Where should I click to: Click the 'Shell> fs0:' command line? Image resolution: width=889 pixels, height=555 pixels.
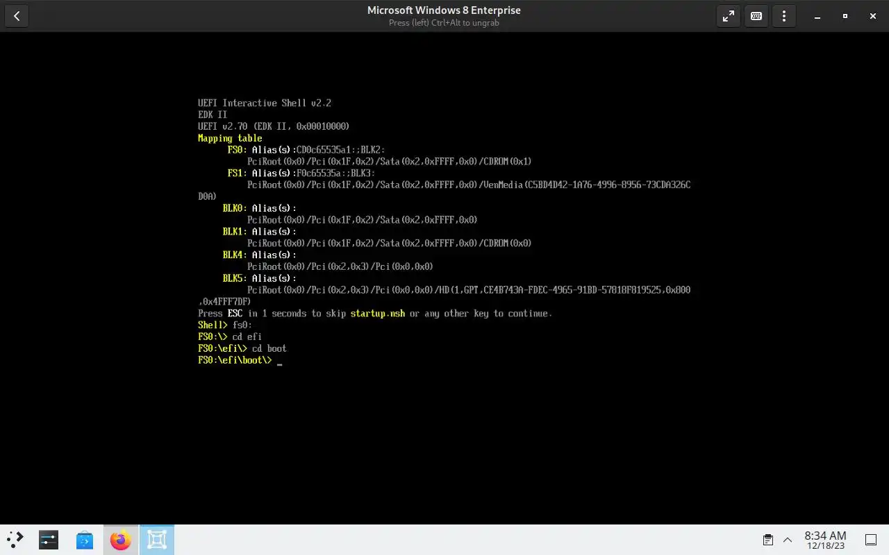[225, 325]
